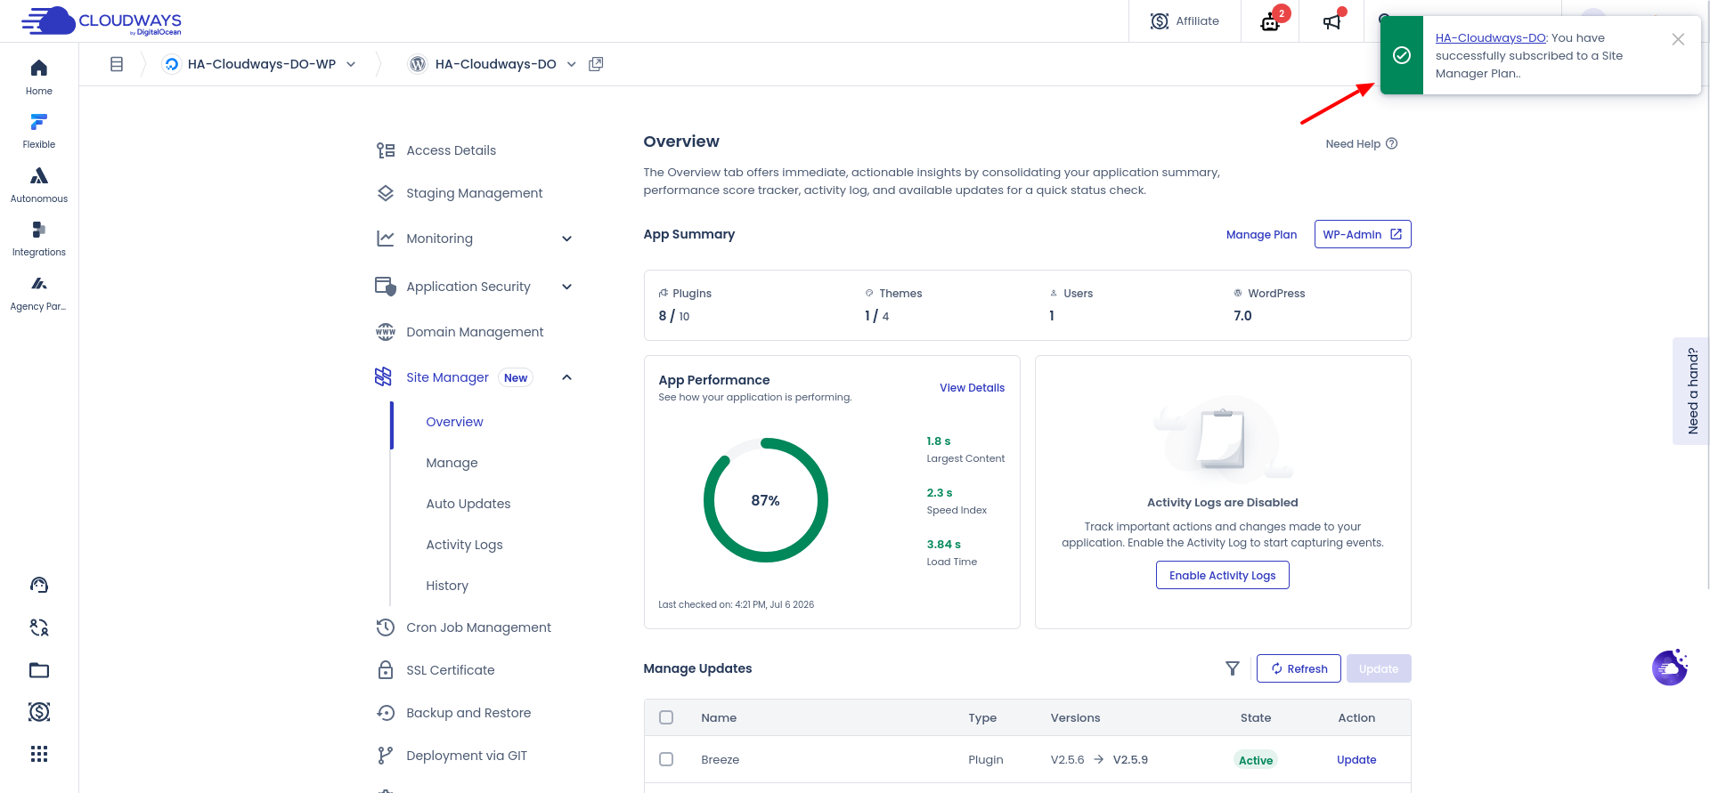
Task: Open the Need a hand? side tab
Action: click(1690, 391)
